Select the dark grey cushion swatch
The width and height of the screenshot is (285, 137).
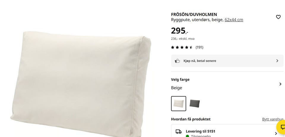194,104
